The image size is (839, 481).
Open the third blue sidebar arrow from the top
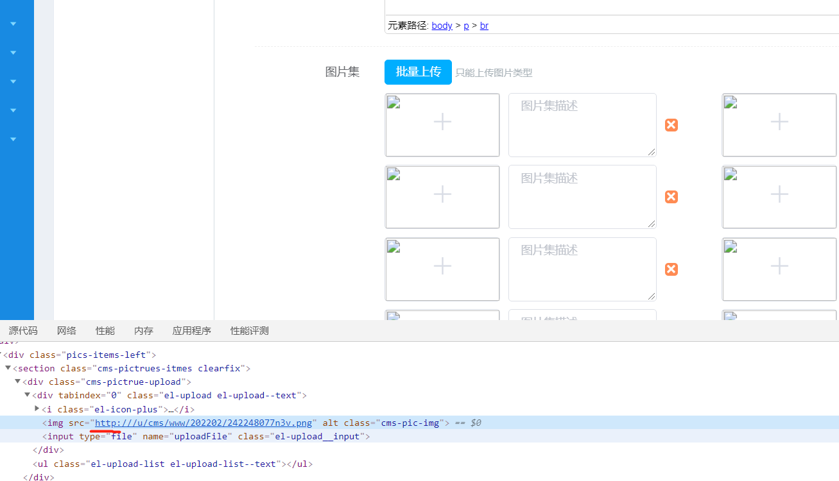(13, 81)
